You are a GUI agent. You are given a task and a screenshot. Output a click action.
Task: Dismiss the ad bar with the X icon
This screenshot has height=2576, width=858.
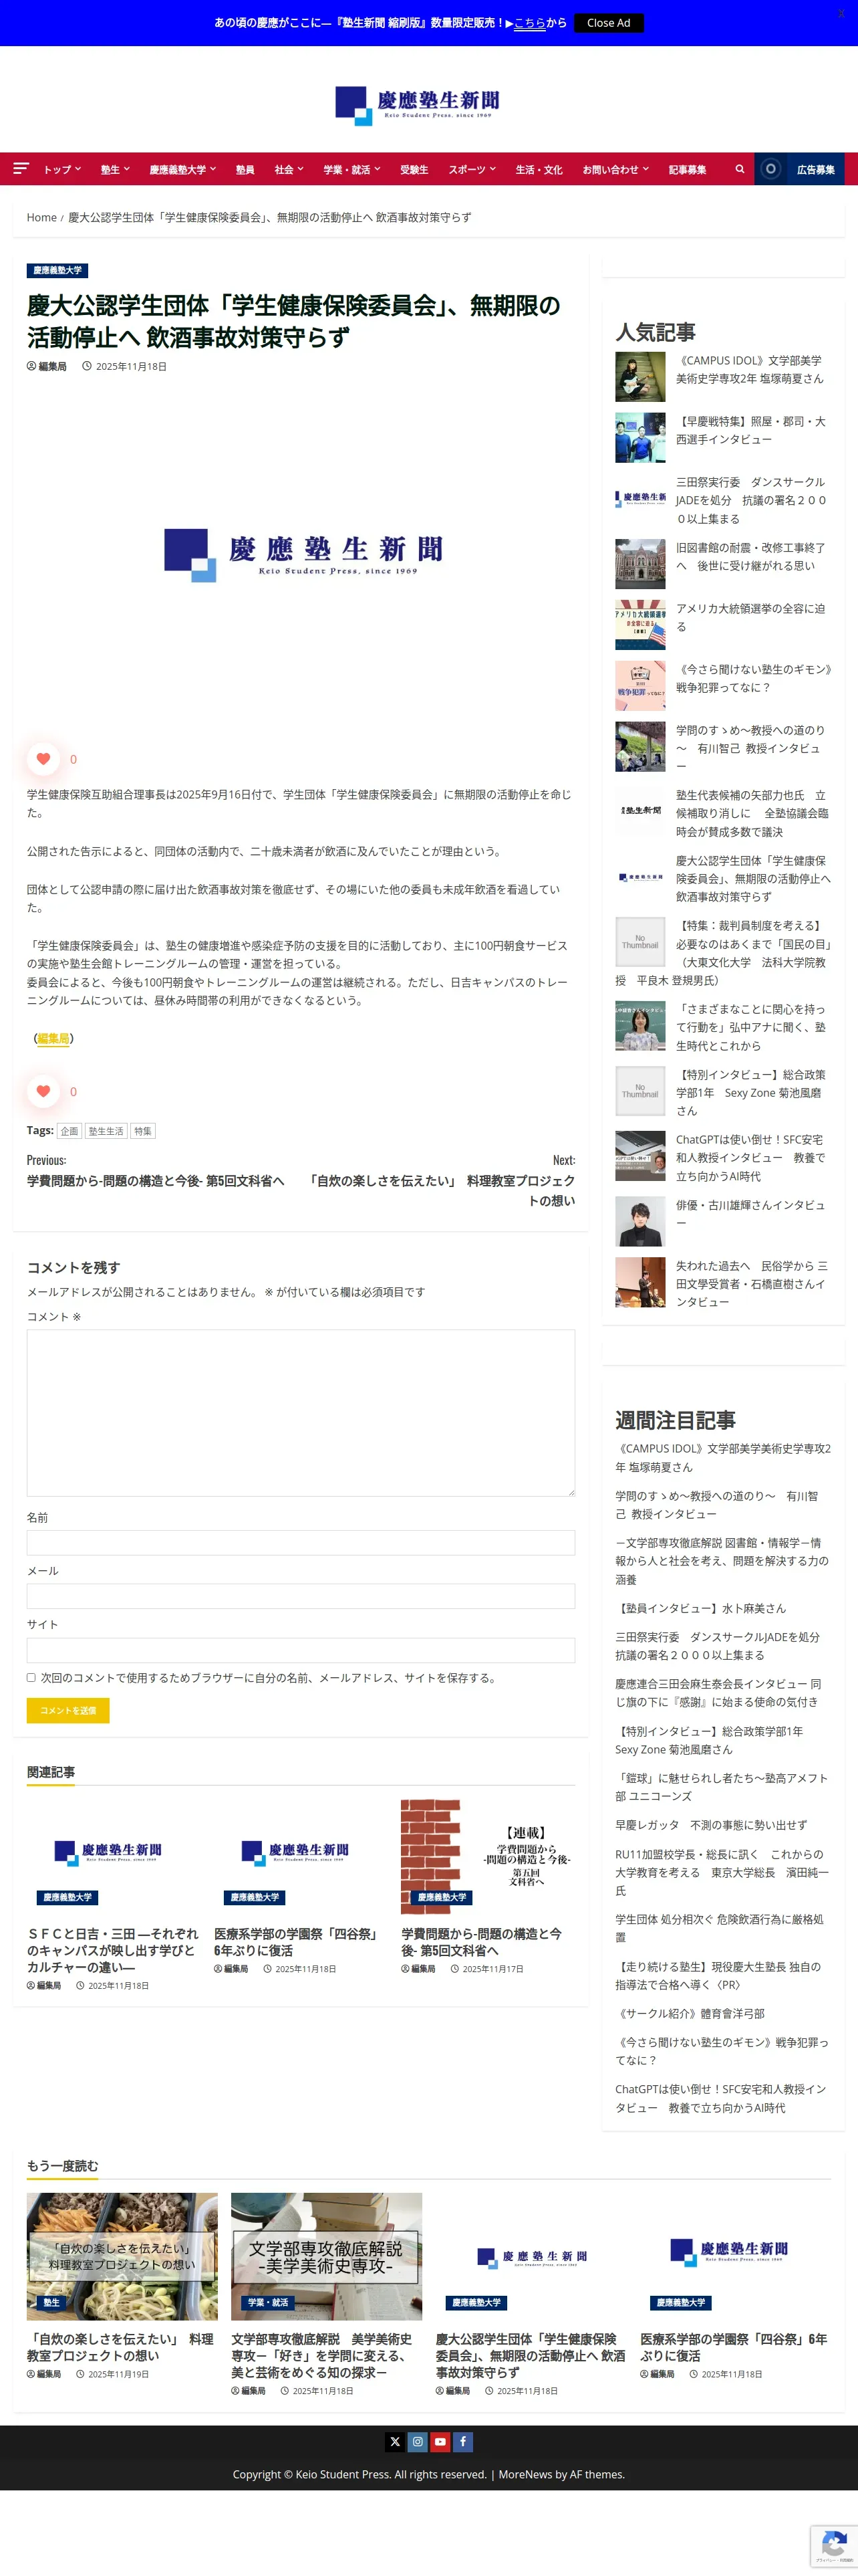click(841, 13)
